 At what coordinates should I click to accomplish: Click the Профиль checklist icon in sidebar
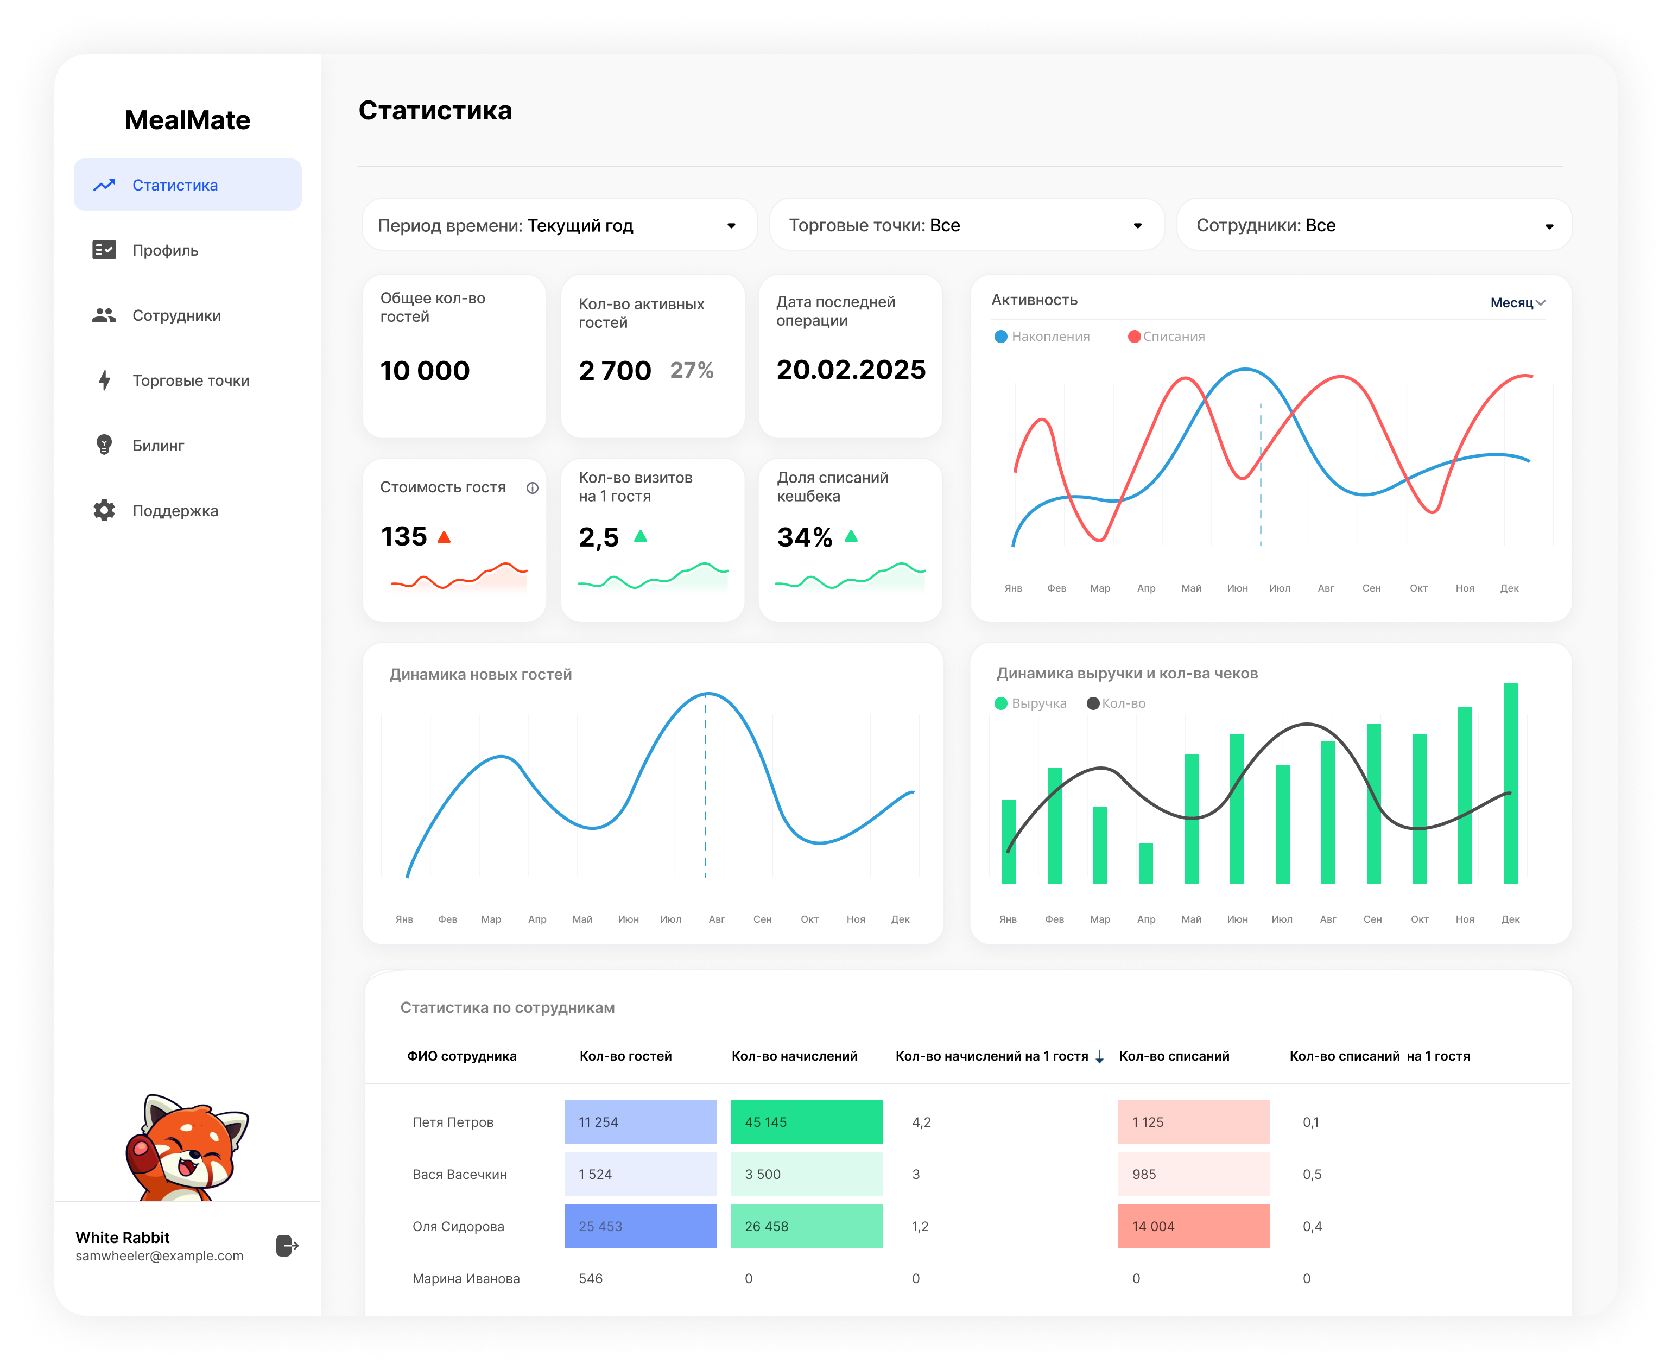[x=104, y=250]
